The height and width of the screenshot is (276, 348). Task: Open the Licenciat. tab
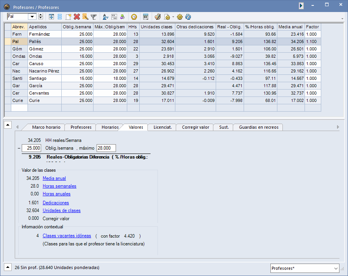pyautogui.click(x=163, y=127)
